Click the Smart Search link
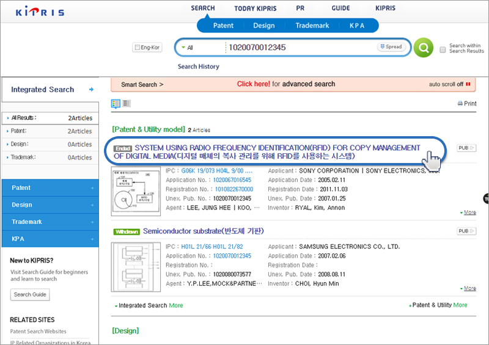Viewport: 489px width, 345px height. [x=142, y=84]
